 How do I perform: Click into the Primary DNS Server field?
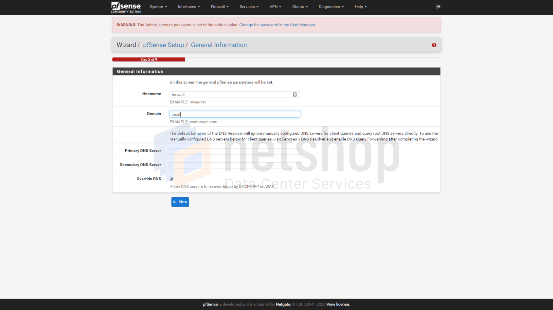pyautogui.click(x=234, y=151)
